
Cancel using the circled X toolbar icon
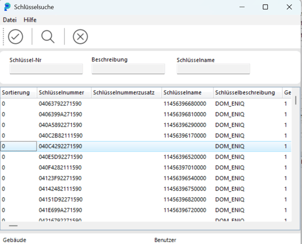tap(80, 37)
